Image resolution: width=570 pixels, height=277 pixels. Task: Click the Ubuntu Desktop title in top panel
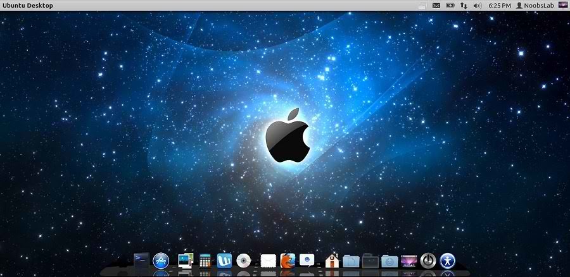click(28, 6)
